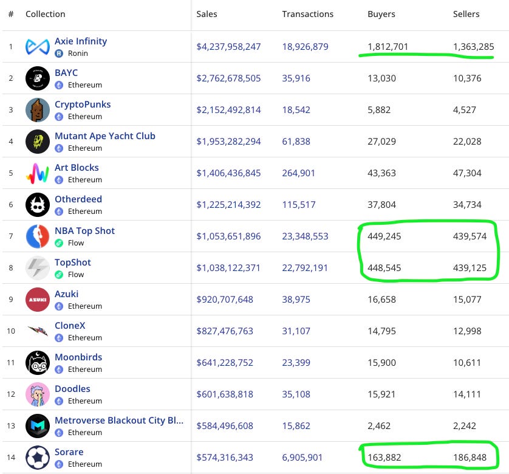The height and width of the screenshot is (474, 509).
Task: Sort by the Sales column header
Action: click(207, 14)
